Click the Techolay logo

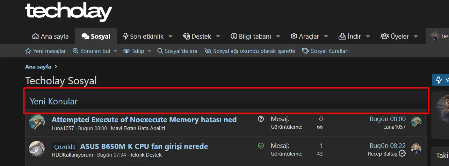click(69, 12)
